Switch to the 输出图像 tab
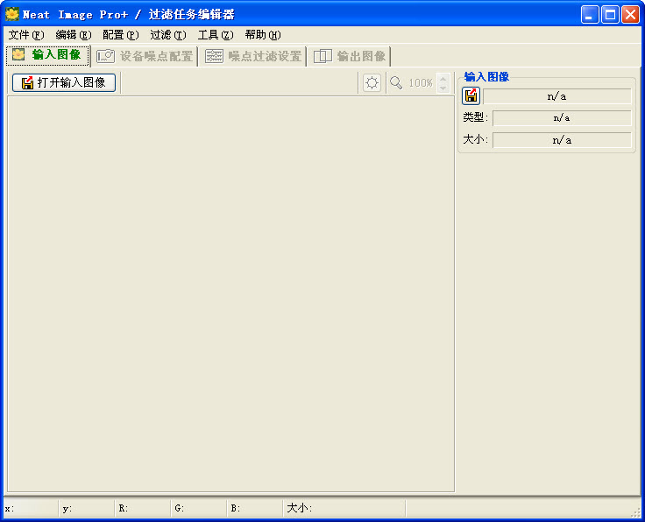645x522 pixels. [350, 56]
